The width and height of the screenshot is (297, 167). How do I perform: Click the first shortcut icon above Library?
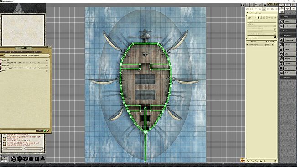[x=282, y=5]
